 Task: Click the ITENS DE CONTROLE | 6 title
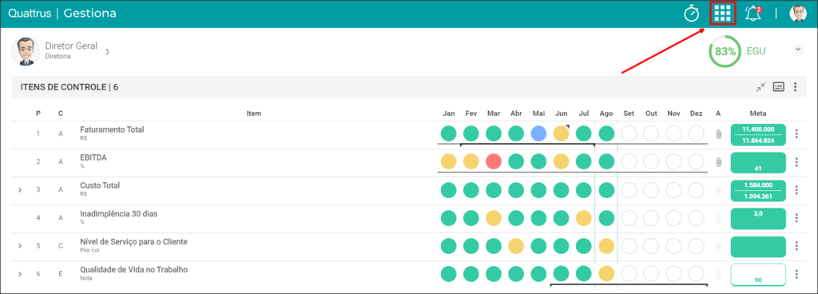pos(69,87)
